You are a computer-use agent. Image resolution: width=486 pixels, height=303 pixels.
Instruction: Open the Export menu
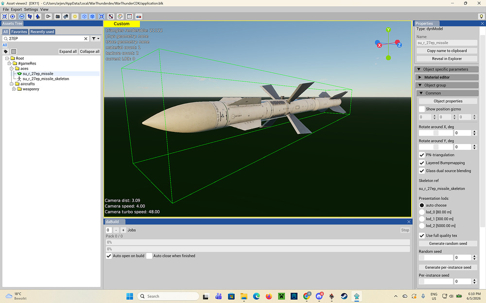tap(16, 9)
